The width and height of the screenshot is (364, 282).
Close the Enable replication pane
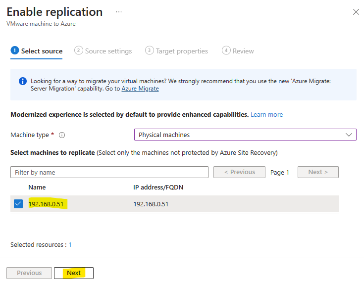(356, 12)
